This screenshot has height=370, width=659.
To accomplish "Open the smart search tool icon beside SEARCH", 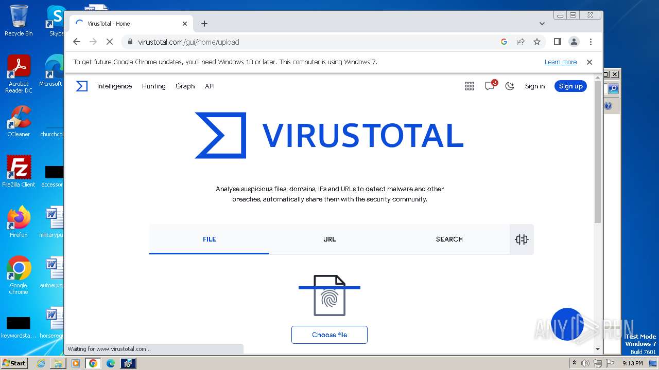I will (x=522, y=239).
